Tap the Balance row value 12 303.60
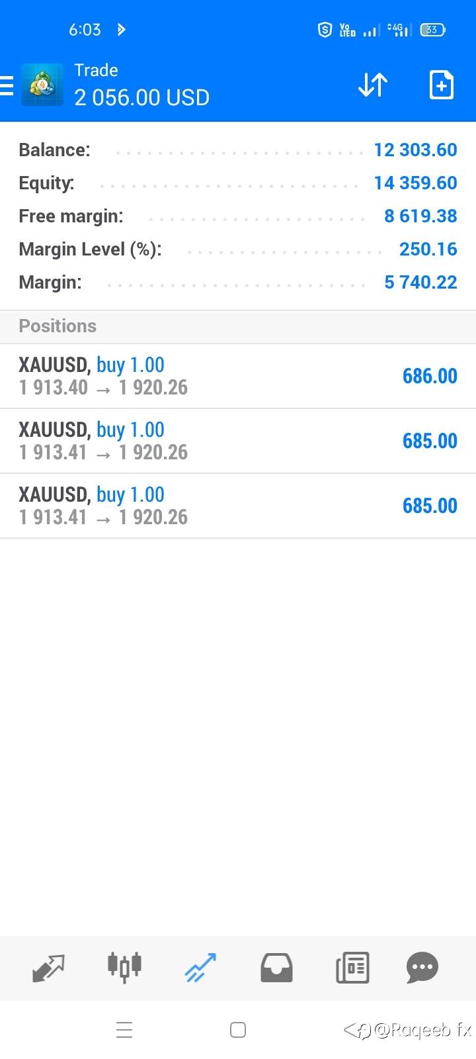The image size is (476, 1059). click(415, 150)
